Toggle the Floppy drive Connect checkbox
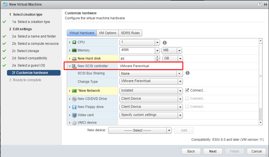Screen dimensions: 269x157 (187, 106)
